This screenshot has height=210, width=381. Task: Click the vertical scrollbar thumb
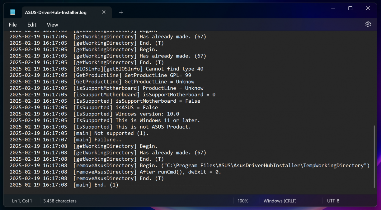point(374,157)
